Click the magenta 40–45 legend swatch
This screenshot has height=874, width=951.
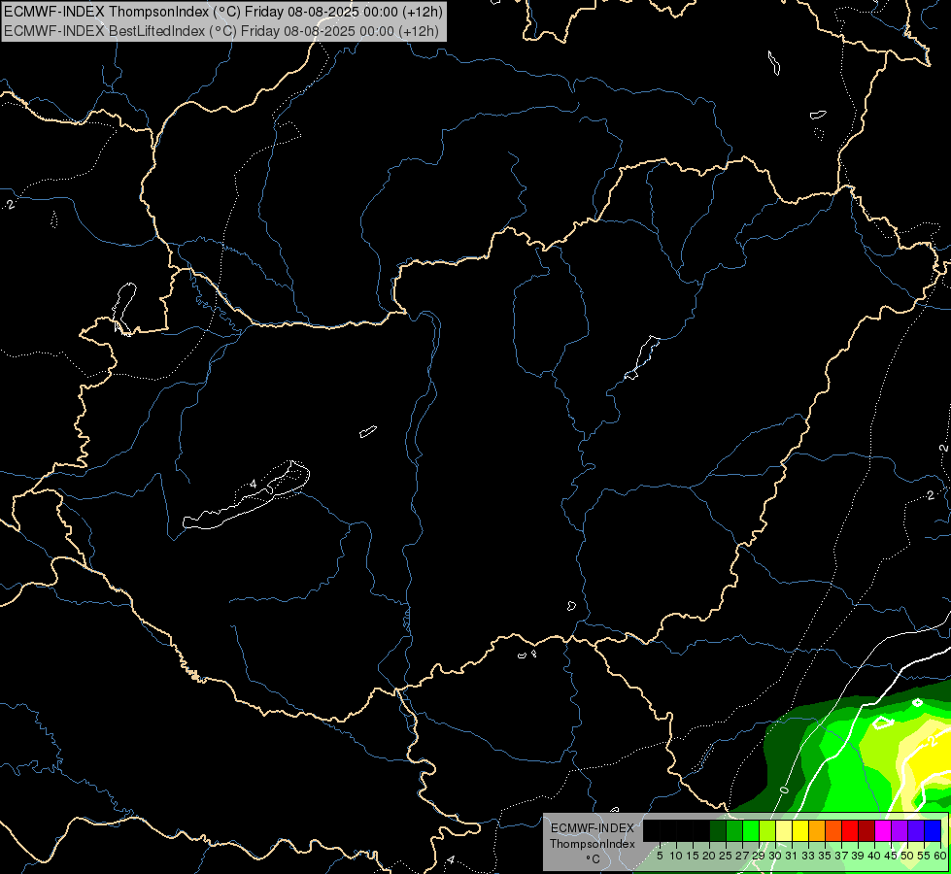tap(883, 831)
